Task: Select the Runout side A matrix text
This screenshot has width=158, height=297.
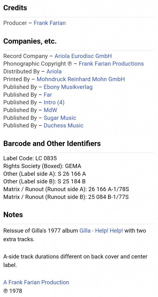Action: pos(66,189)
